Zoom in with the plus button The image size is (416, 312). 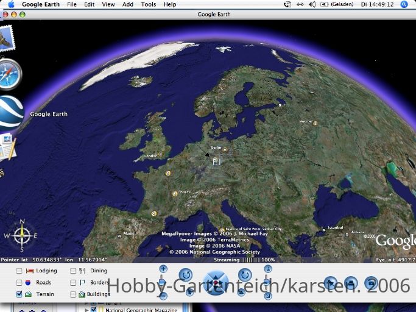tap(163, 269)
